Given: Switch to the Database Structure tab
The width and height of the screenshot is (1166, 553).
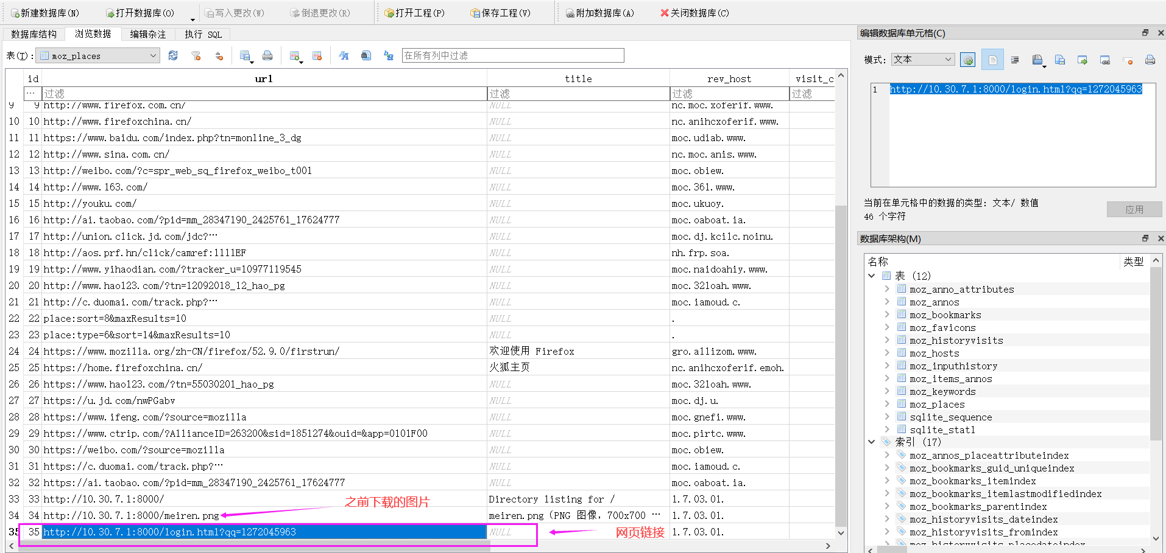Looking at the screenshot, I should (34, 34).
